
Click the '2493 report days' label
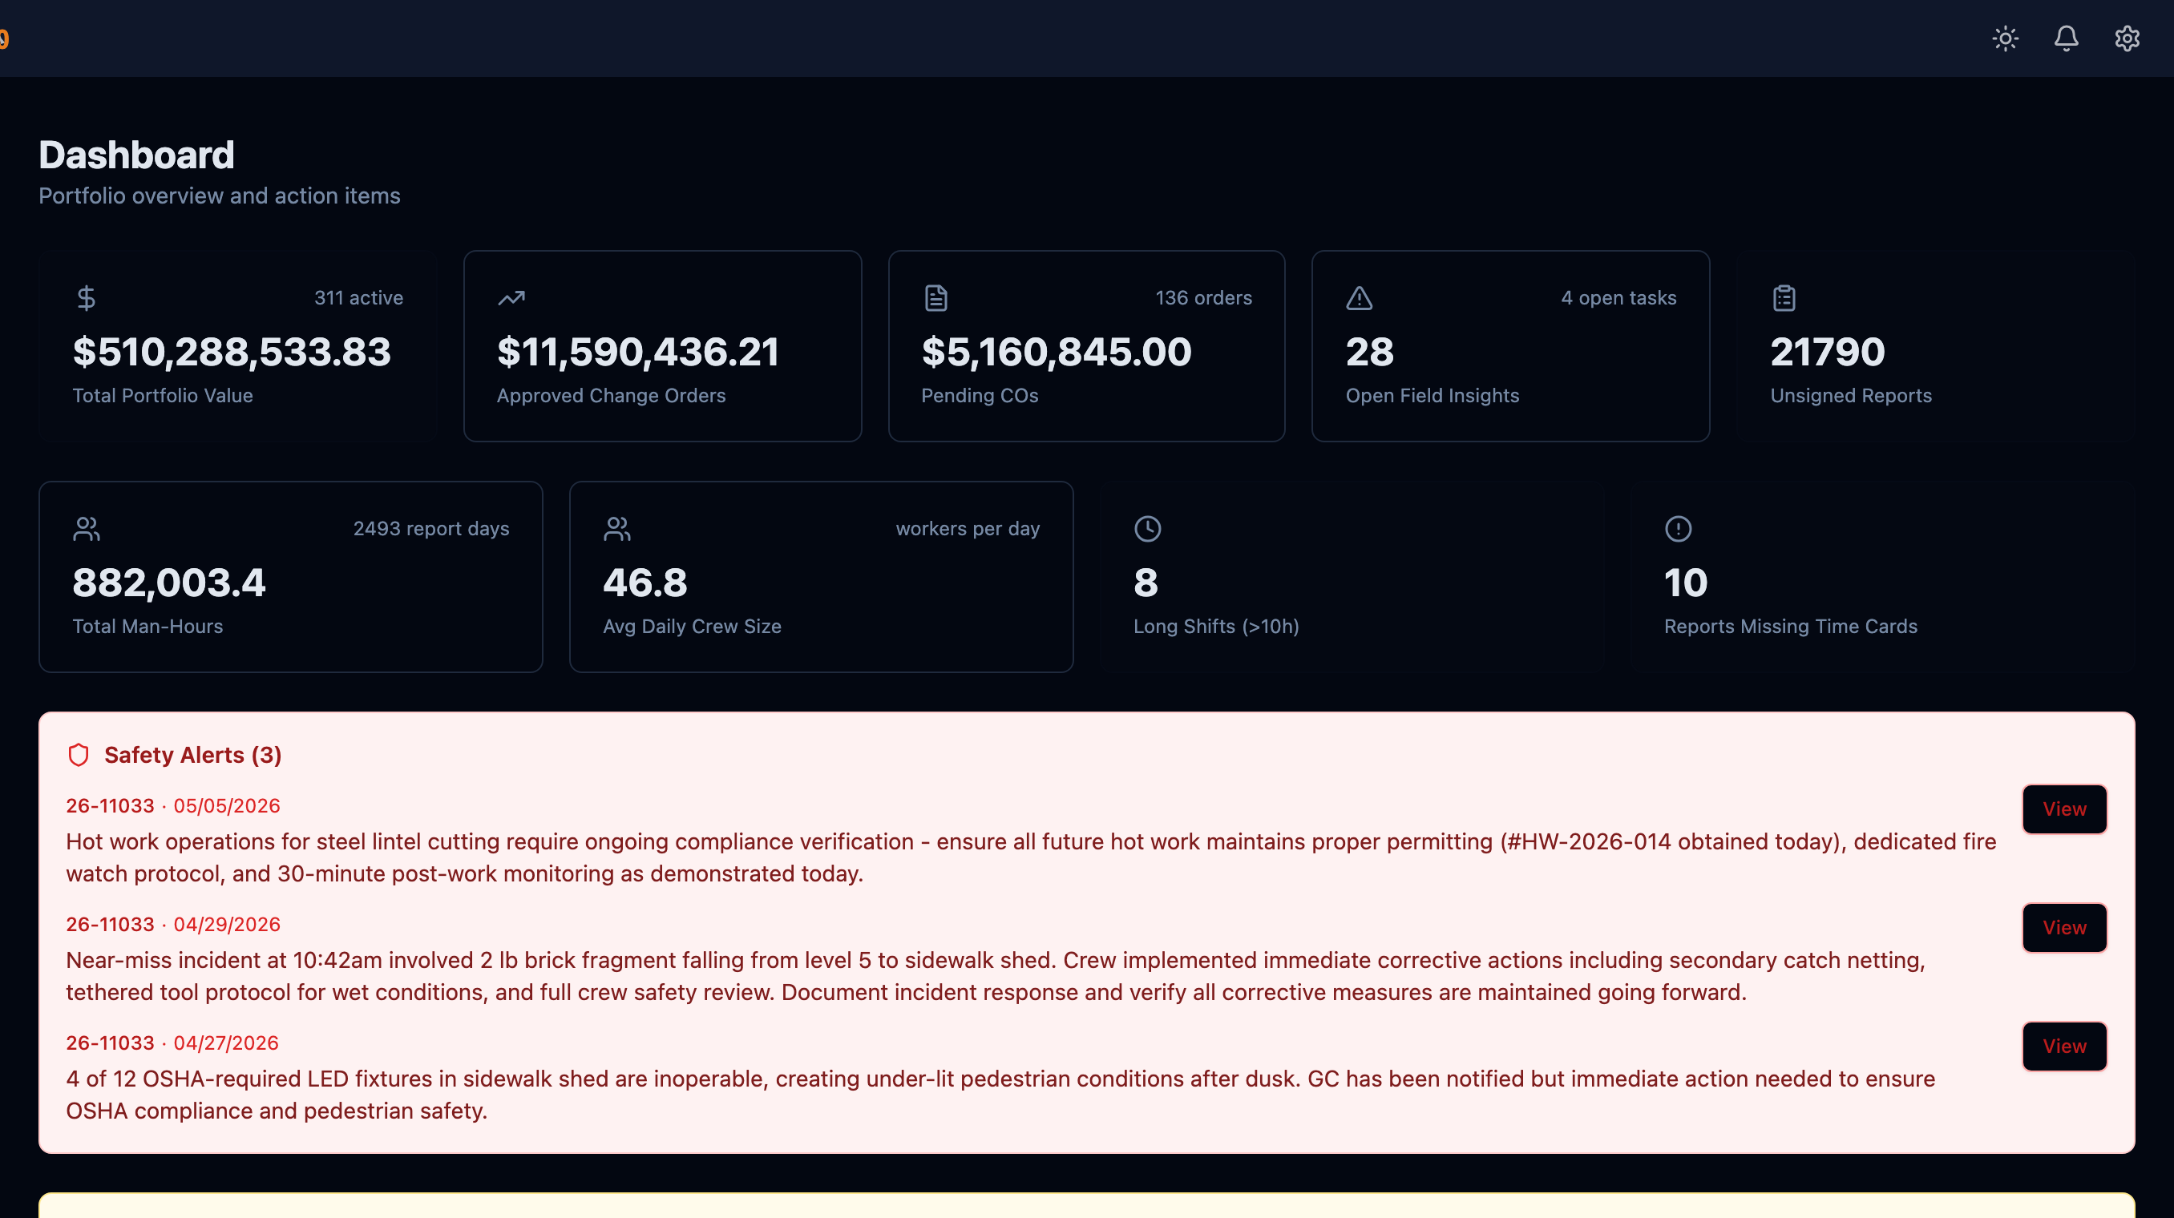pyautogui.click(x=431, y=529)
